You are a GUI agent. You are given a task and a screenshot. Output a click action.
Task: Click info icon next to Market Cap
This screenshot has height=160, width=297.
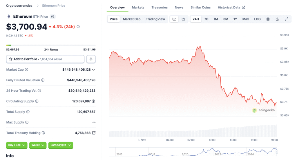point(27,70)
